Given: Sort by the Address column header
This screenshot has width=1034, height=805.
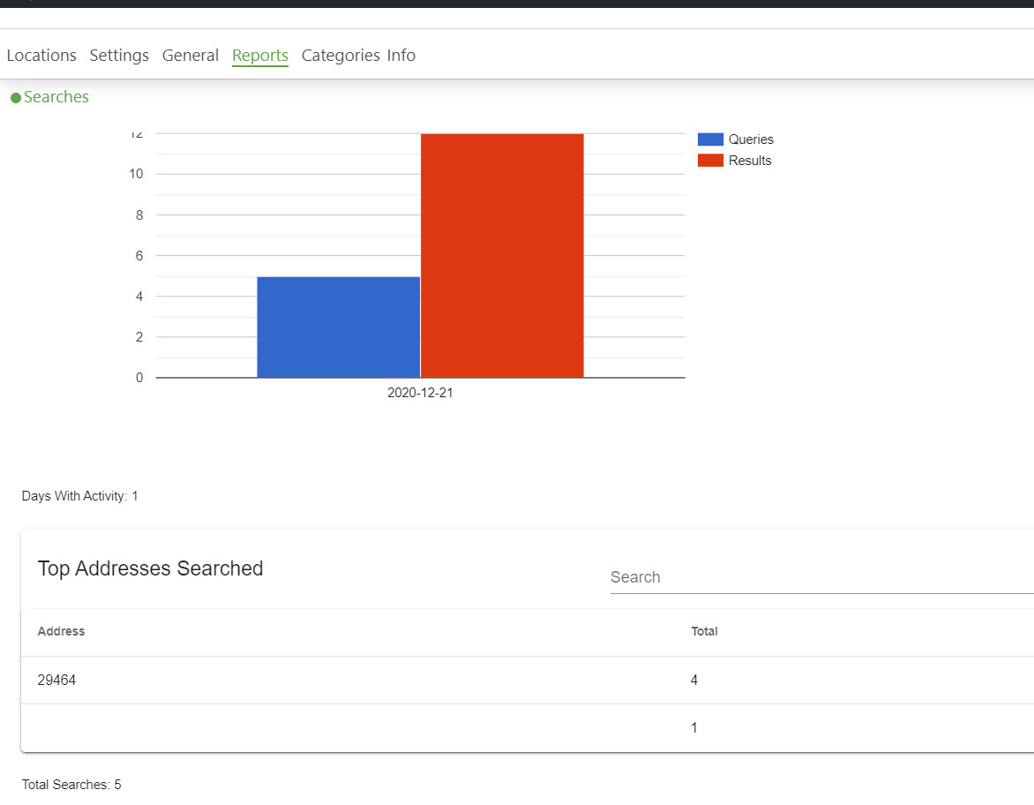Looking at the screenshot, I should [62, 631].
